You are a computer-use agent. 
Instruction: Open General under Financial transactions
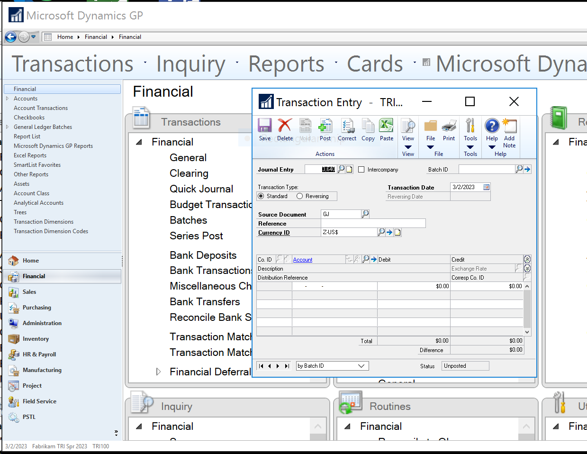188,158
